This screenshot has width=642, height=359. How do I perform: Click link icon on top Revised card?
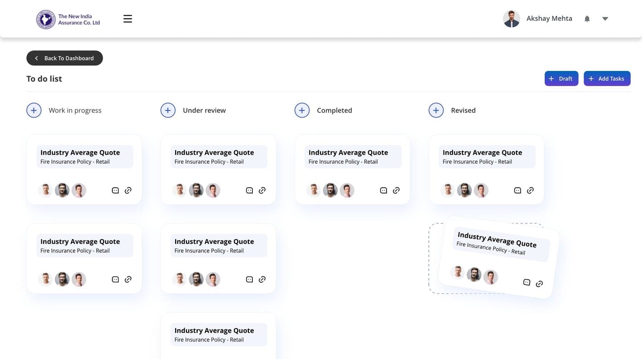click(530, 190)
